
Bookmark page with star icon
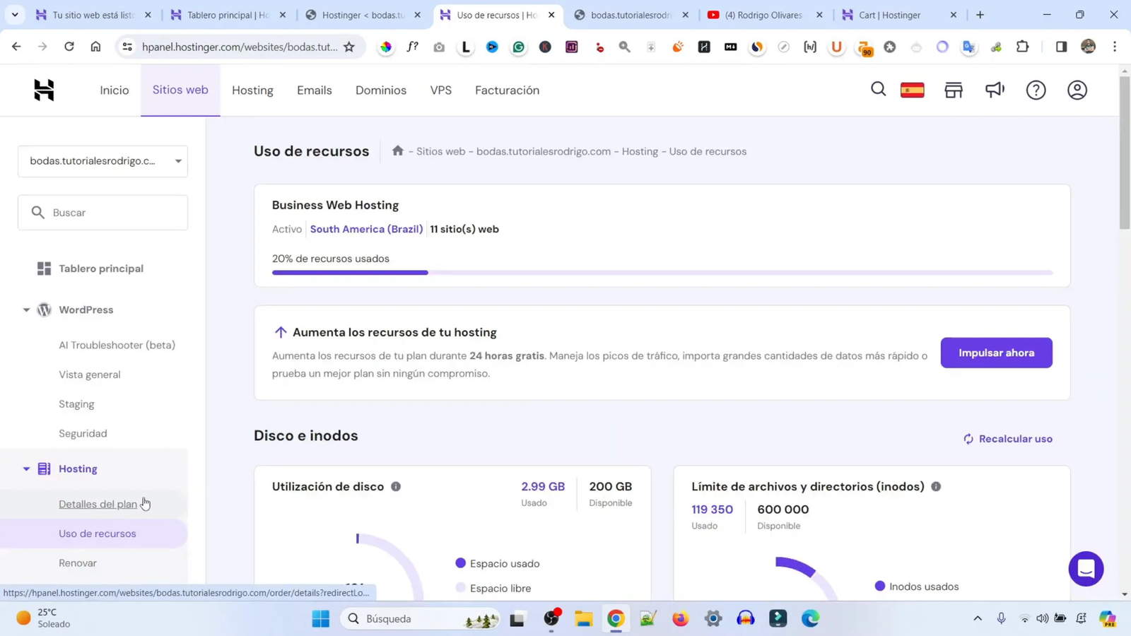[349, 47]
